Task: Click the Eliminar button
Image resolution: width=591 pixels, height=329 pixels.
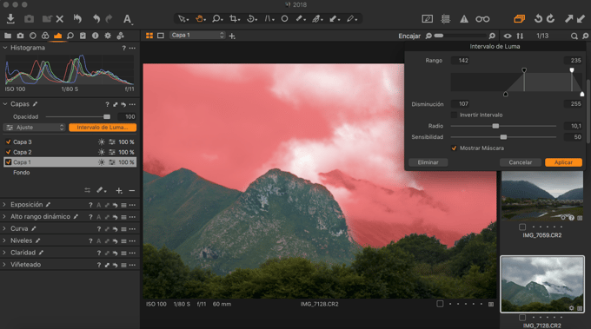Action: [x=428, y=162]
